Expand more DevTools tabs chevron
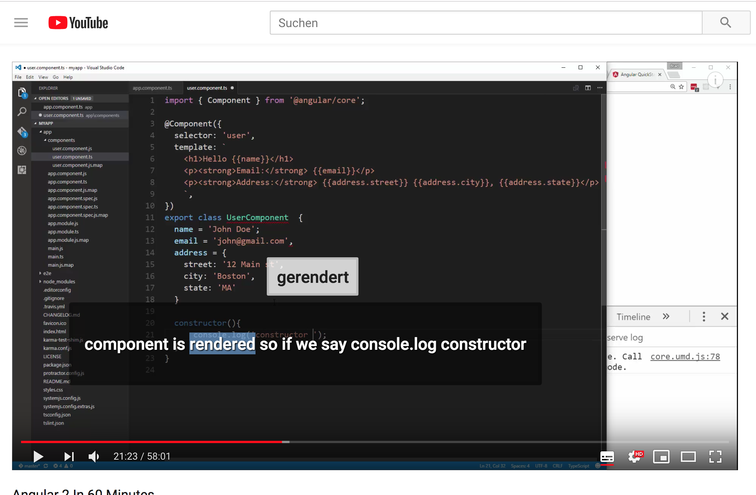 click(x=666, y=316)
